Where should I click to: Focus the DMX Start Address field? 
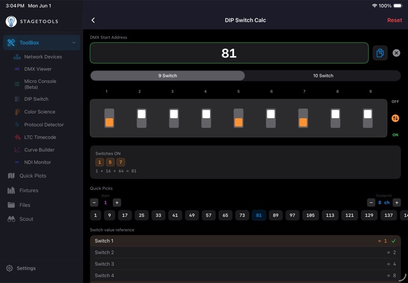tap(229, 53)
